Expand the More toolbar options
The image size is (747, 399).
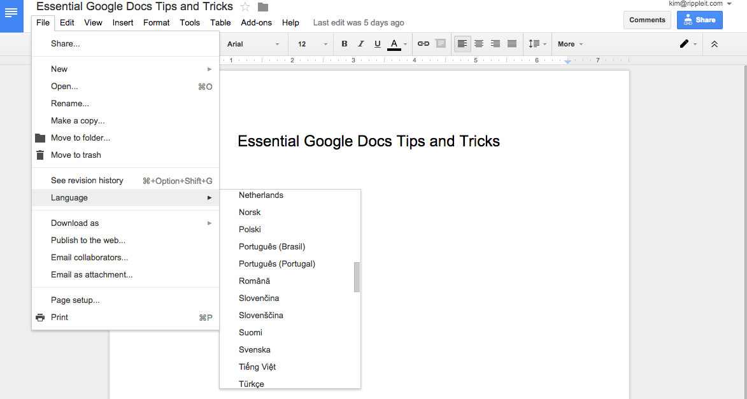click(570, 44)
